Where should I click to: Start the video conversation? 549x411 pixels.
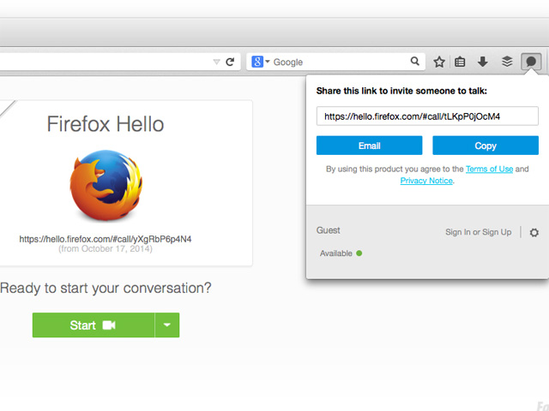coord(94,325)
